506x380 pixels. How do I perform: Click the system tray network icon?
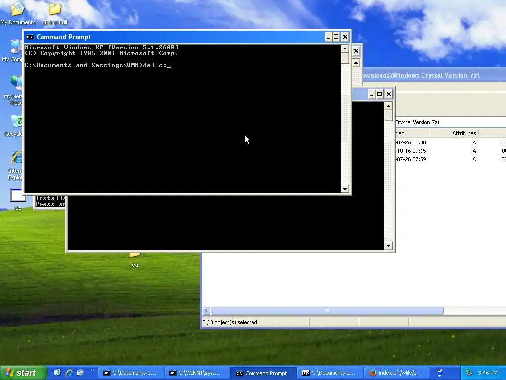click(469, 373)
